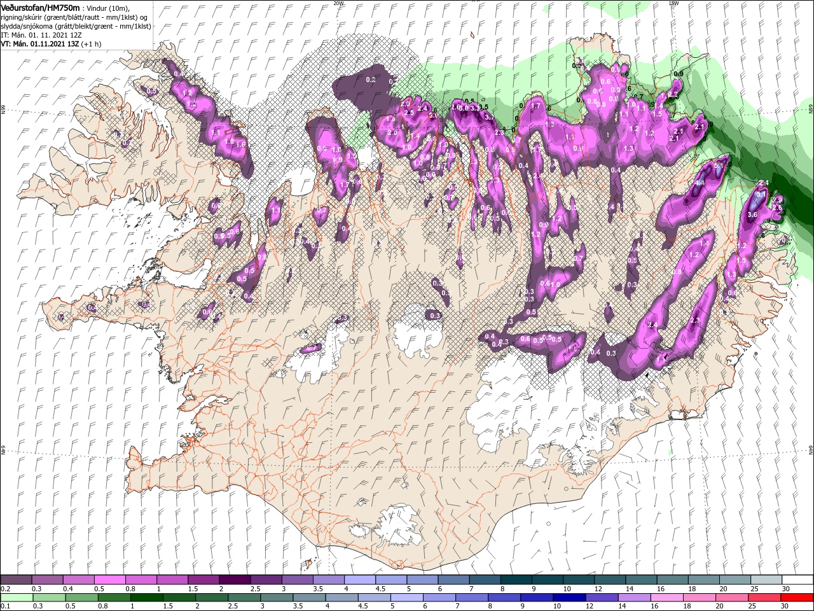Select the snow legend swatch labeled 0.8
The height and width of the screenshot is (611, 814).
click(x=141, y=580)
